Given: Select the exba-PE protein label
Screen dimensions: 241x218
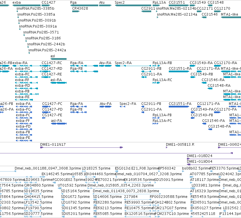Looking at the screenshot, I should [x=23, y=138].
